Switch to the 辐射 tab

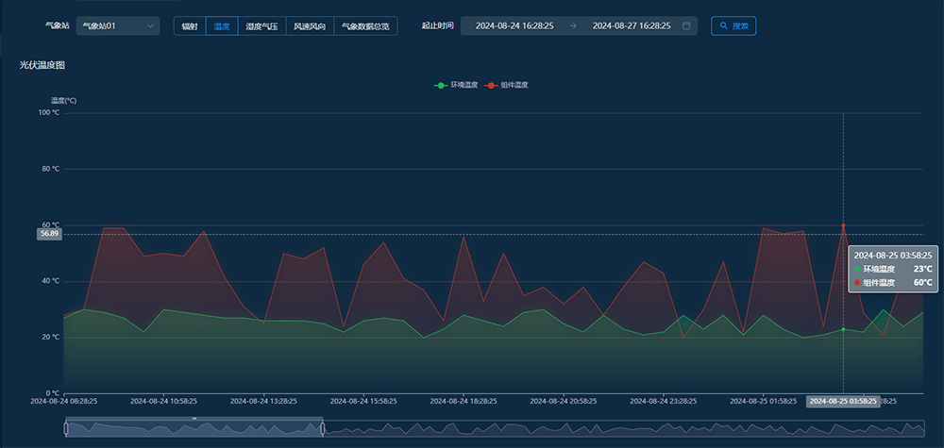coord(190,26)
